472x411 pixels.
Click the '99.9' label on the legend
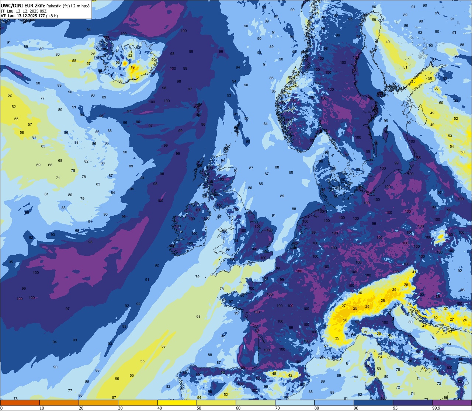coord(437,408)
